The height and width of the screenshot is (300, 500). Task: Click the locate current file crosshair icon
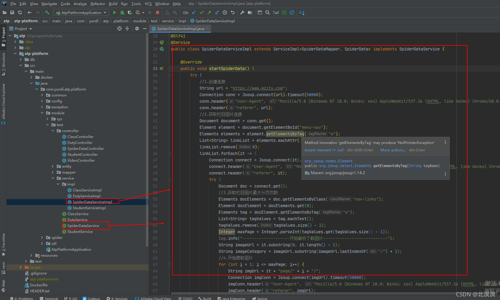[x=120, y=28]
